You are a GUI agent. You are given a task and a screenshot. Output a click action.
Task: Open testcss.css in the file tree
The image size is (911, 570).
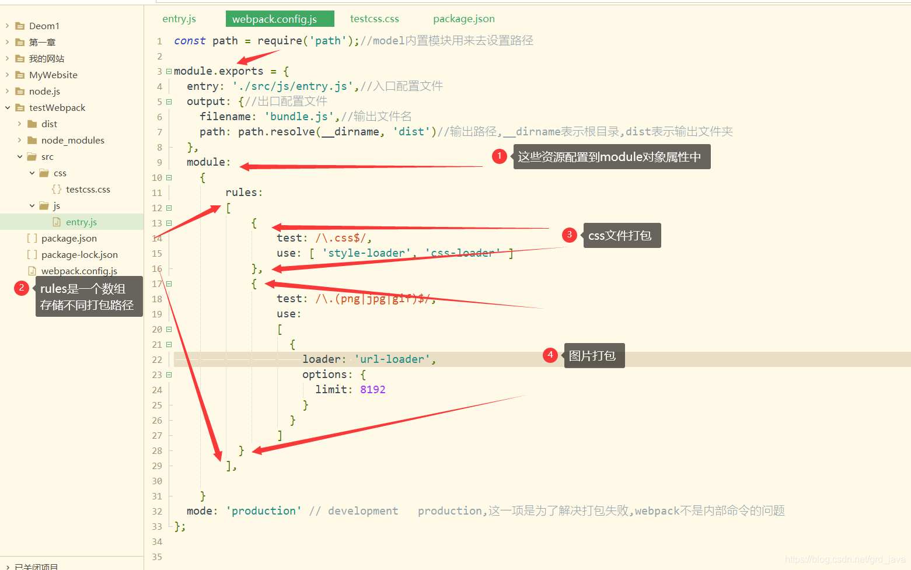point(88,189)
